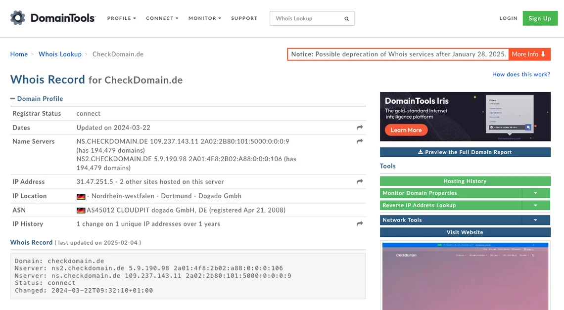Click the search magnifier icon

click(x=346, y=19)
